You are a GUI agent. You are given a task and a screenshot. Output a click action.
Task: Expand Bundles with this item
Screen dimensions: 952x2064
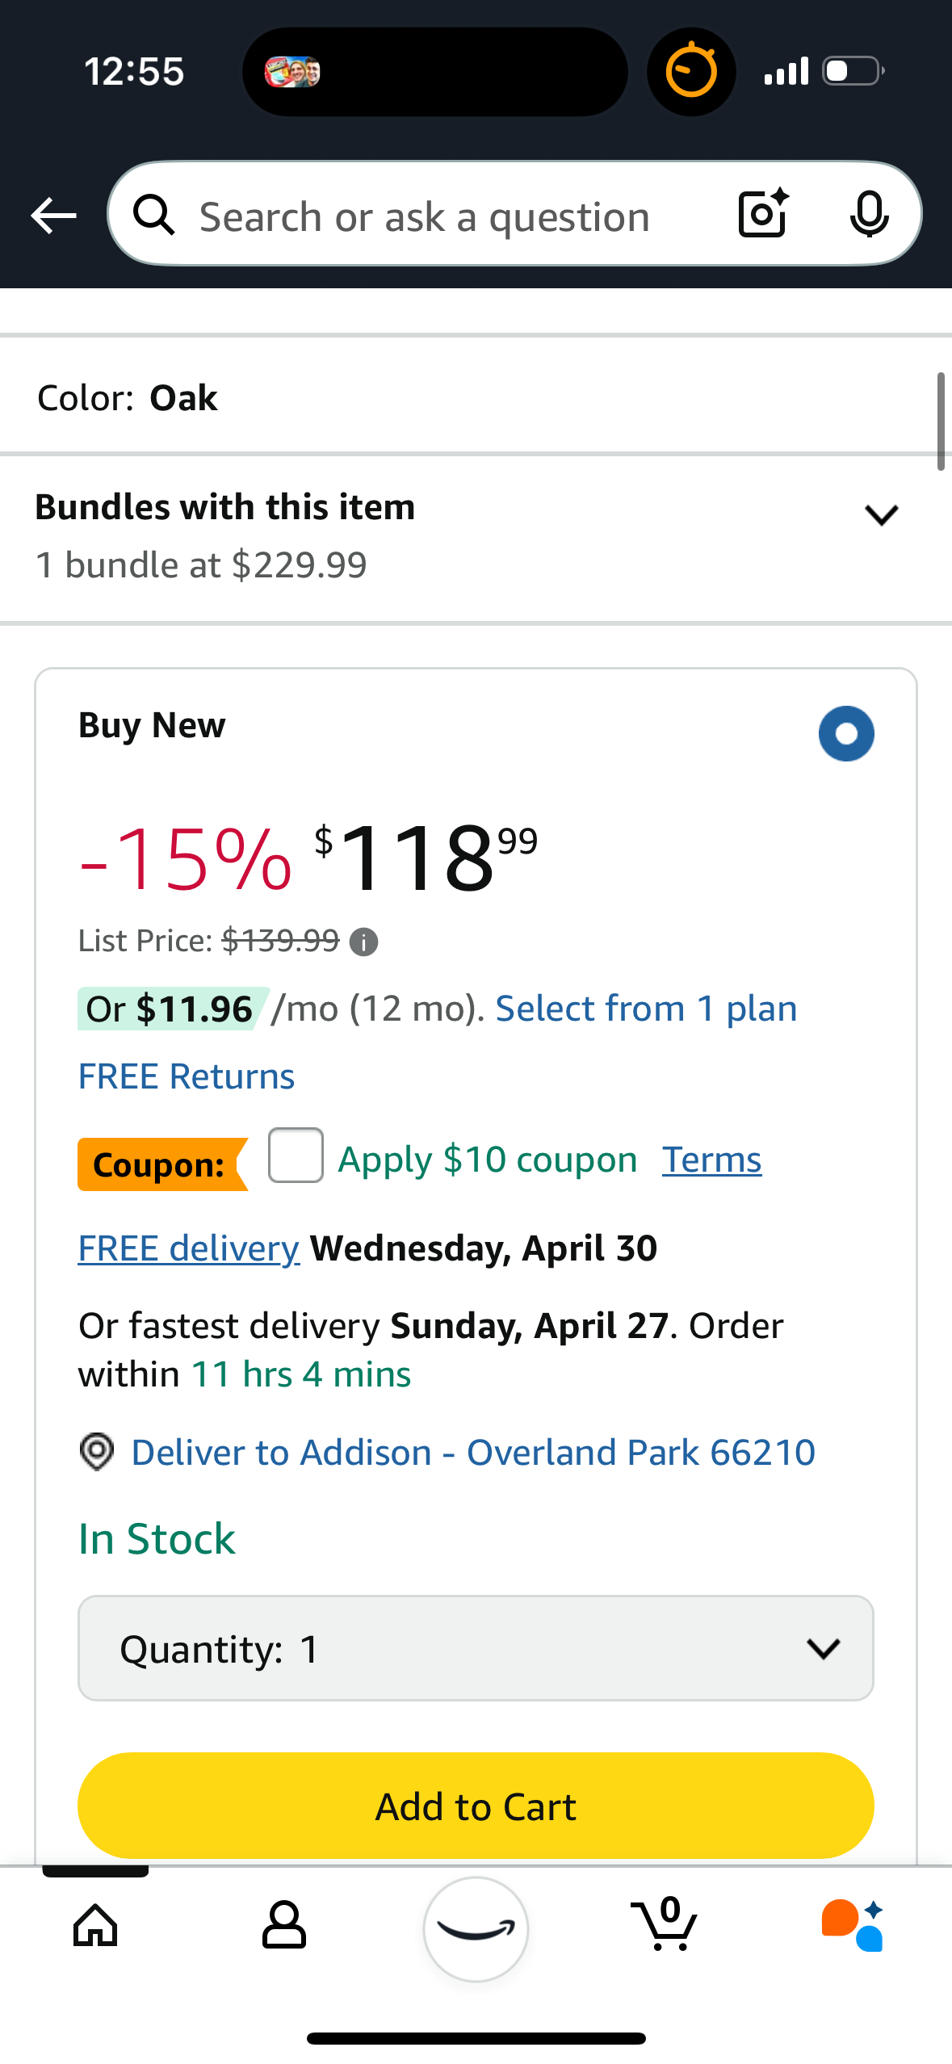(x=880, y=515)
